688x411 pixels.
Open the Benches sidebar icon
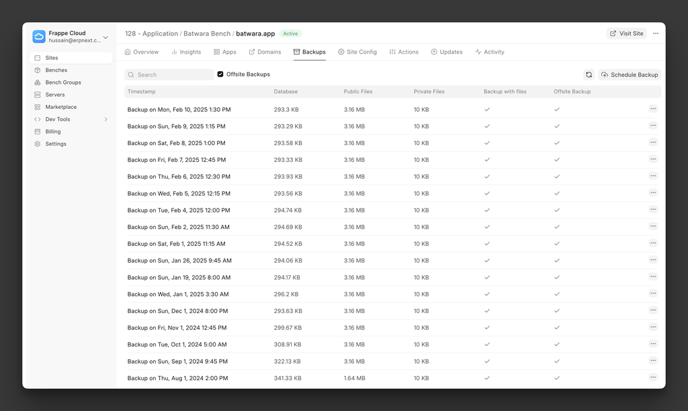click(38, 71)
